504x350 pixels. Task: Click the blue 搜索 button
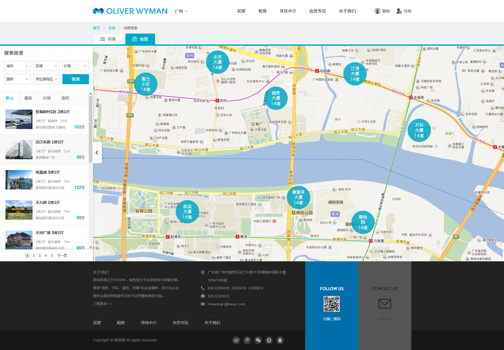[76, 79]
